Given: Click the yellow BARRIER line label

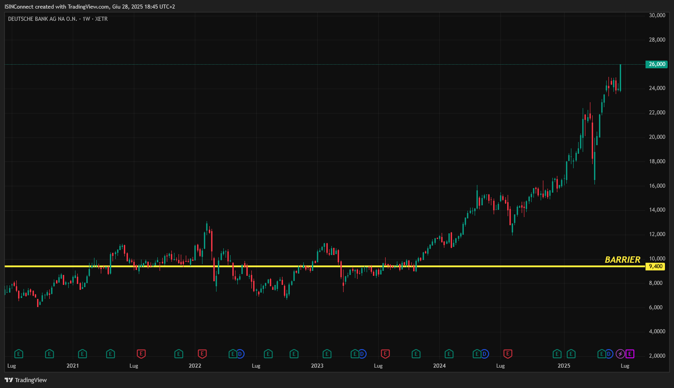Looking at the screenshot, I should coord(622,260).
